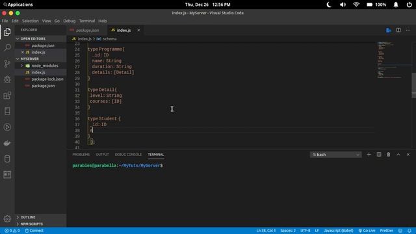This screenshot has width=416, height=234.
Task: Expand the node_modules folder
Action: click(x=40, y=66)
